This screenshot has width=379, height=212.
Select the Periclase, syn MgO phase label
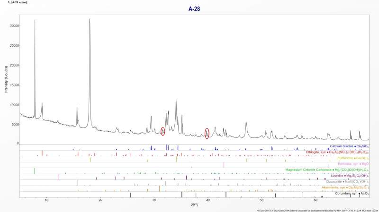click(353, 164)
